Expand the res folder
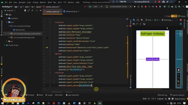This screenshot has width=188, height=105. [x=7, y=41]
